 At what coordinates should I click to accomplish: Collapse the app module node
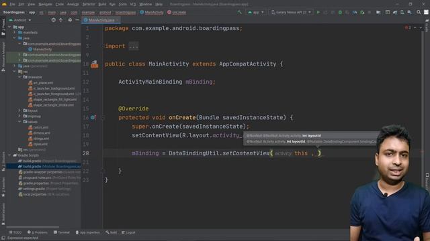(10, 27)
